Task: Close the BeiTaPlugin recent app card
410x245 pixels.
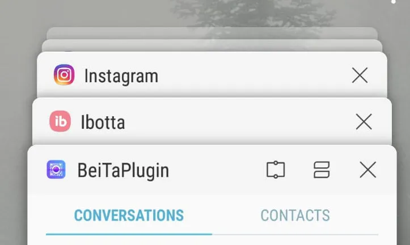Action: pyautogui.click(x=368, y=170)
